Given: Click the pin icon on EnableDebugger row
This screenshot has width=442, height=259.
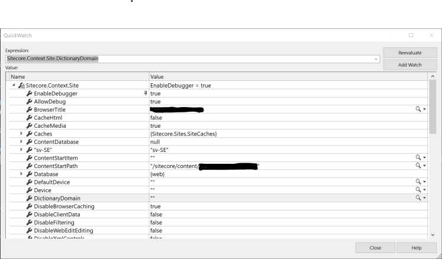Looking at the screenshot, I should pyautogui.click(x=146, y=93).
